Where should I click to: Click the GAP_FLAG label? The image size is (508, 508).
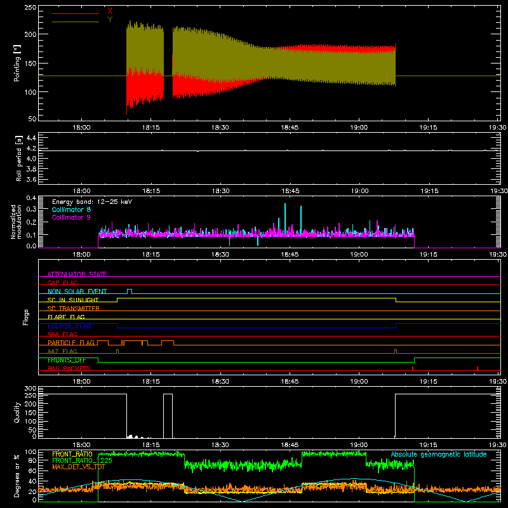62,283
